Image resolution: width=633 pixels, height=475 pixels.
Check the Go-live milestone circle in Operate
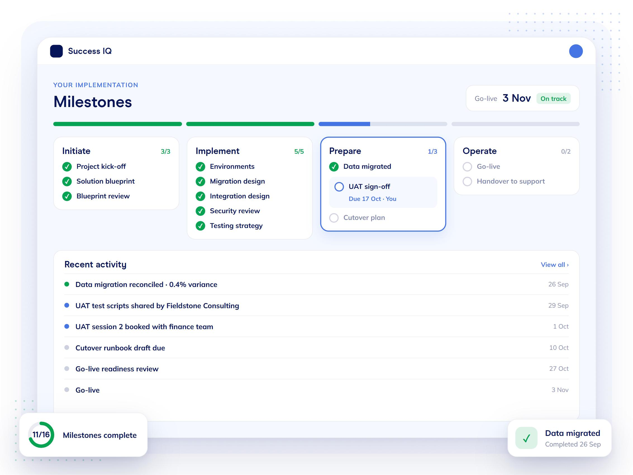pyautogui.click(x=467, y=167)
